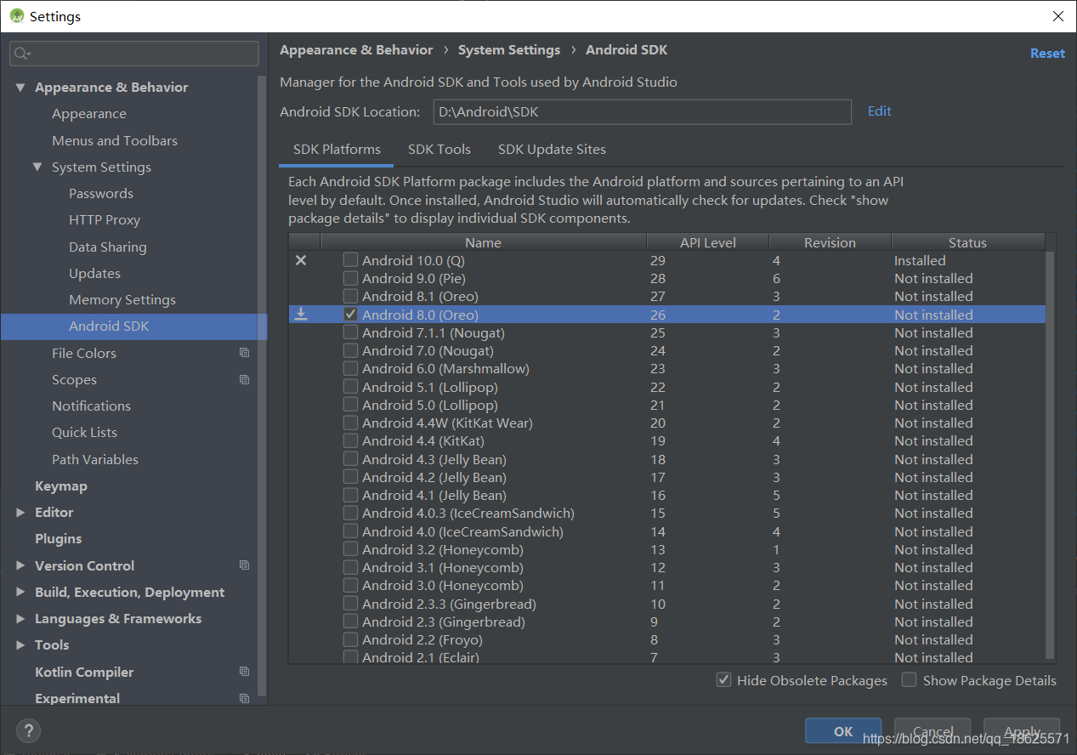Image resolution: width=1077 pixels, height=755 pixels.
Task: Open Notifications settings
Action: [x=91, y=406]
